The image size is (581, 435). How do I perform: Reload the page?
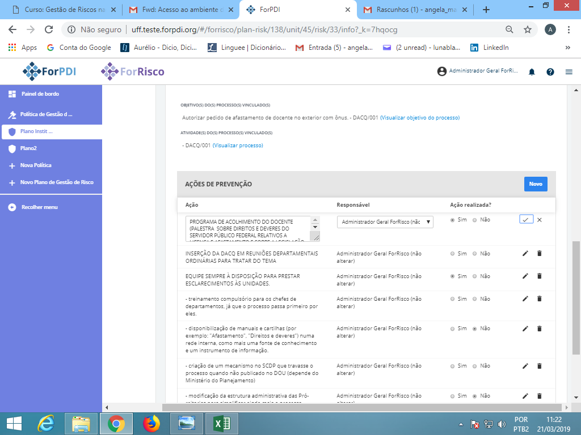coord(49,29)
